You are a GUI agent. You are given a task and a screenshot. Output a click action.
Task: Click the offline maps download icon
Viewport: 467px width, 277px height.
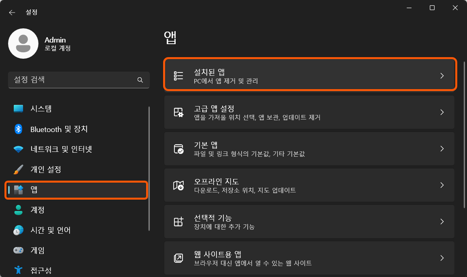(178, 185)
